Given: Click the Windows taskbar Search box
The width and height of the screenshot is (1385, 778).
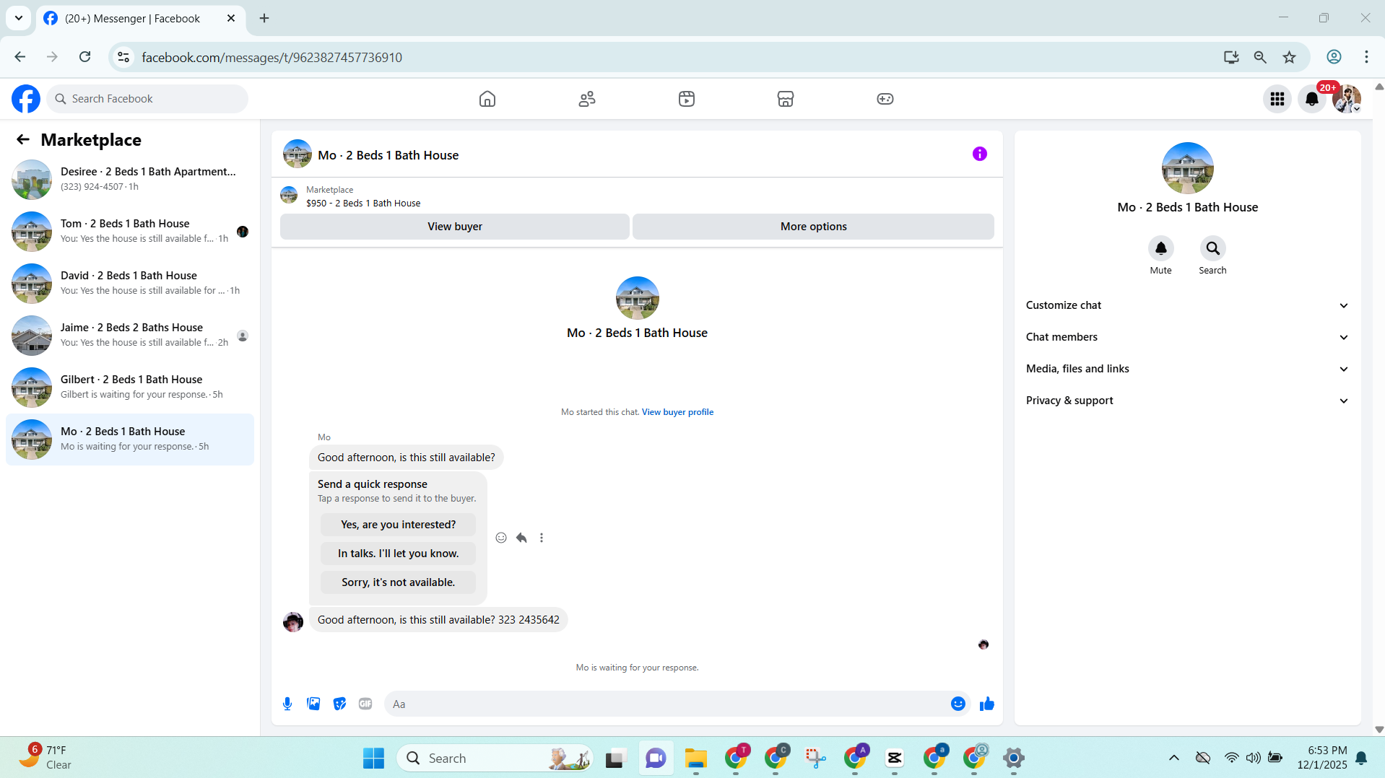Looking at the screenshot, I should (495, 759).
